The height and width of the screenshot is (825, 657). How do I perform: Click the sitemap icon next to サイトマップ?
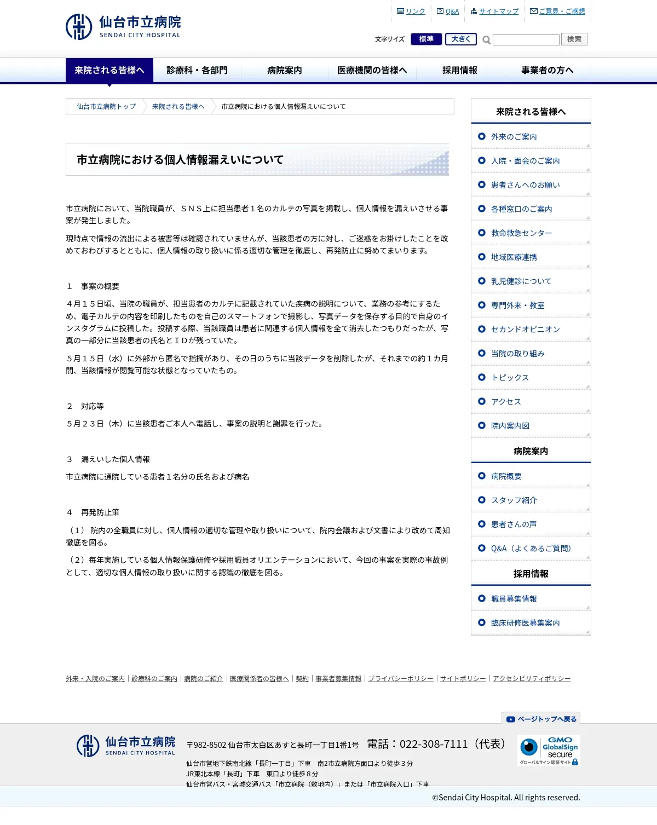474,11
